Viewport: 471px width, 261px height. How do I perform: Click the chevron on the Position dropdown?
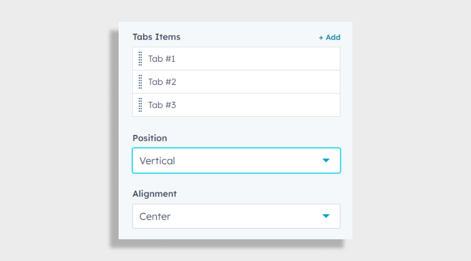(x=326, y=160)
